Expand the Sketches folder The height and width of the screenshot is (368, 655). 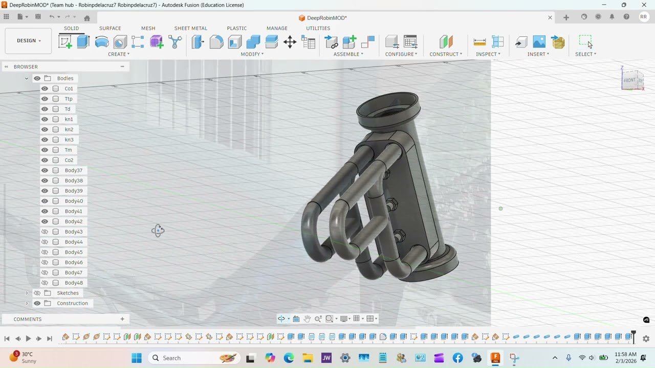[x=27, y=293]
